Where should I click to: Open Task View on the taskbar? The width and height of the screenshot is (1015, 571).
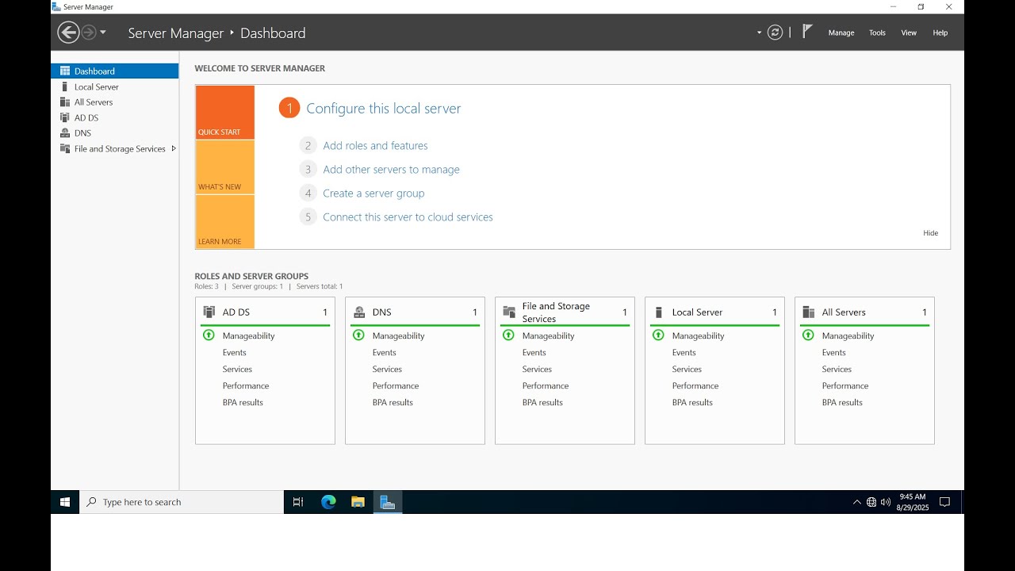click(x=298, y=502)
